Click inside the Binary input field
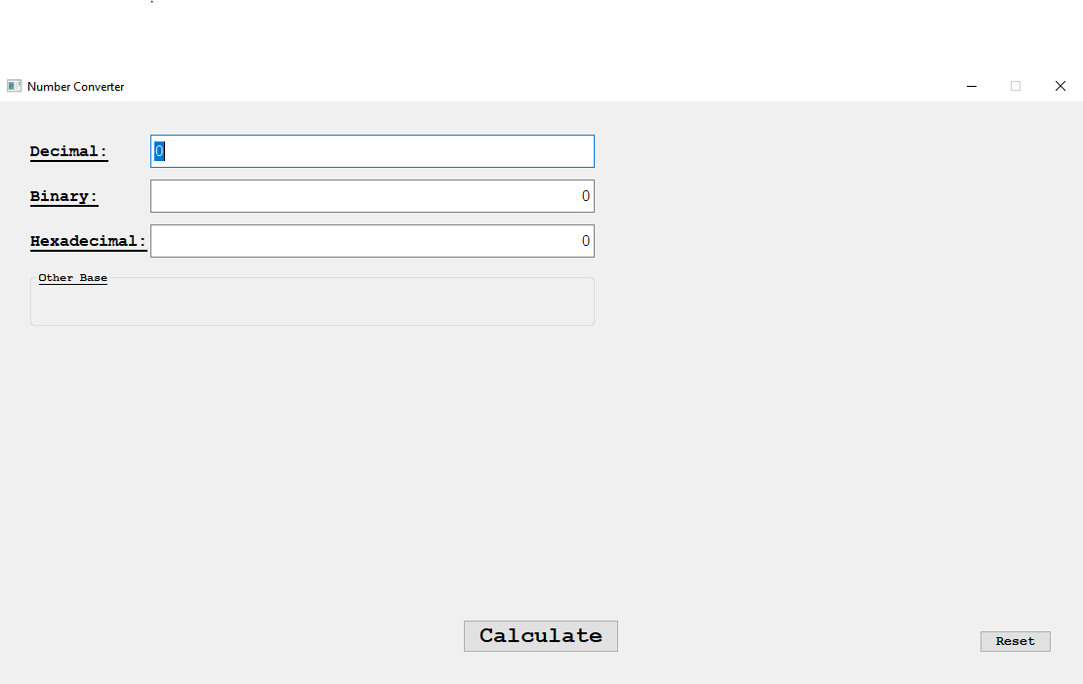Image resolution: width=1083 pixels, height=684 pixels. click(x=372, y=196)
